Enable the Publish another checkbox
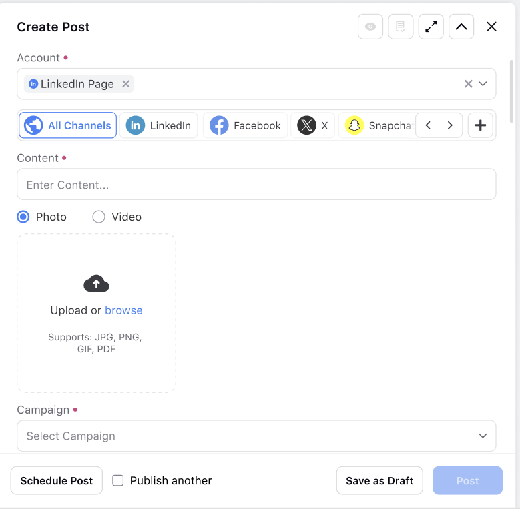 click(x=117, y=480)
